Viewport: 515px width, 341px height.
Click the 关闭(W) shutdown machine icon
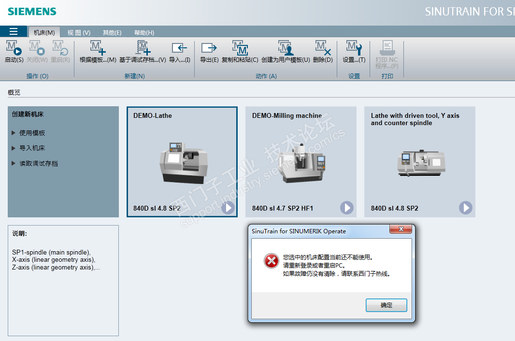tap(37, 48)
